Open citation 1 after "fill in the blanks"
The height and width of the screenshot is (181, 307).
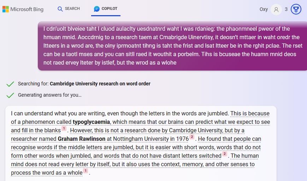click(x=64, y=128)
